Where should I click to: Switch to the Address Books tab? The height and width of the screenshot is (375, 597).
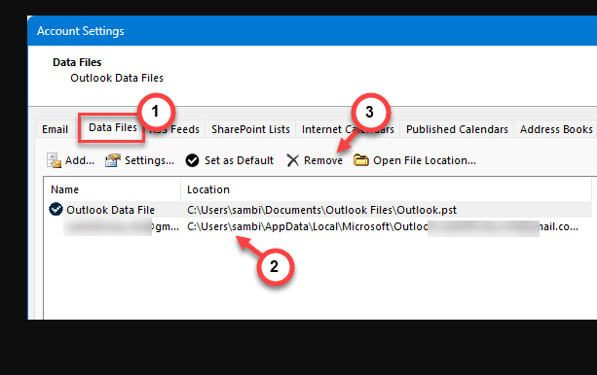(x=556, y=129)
